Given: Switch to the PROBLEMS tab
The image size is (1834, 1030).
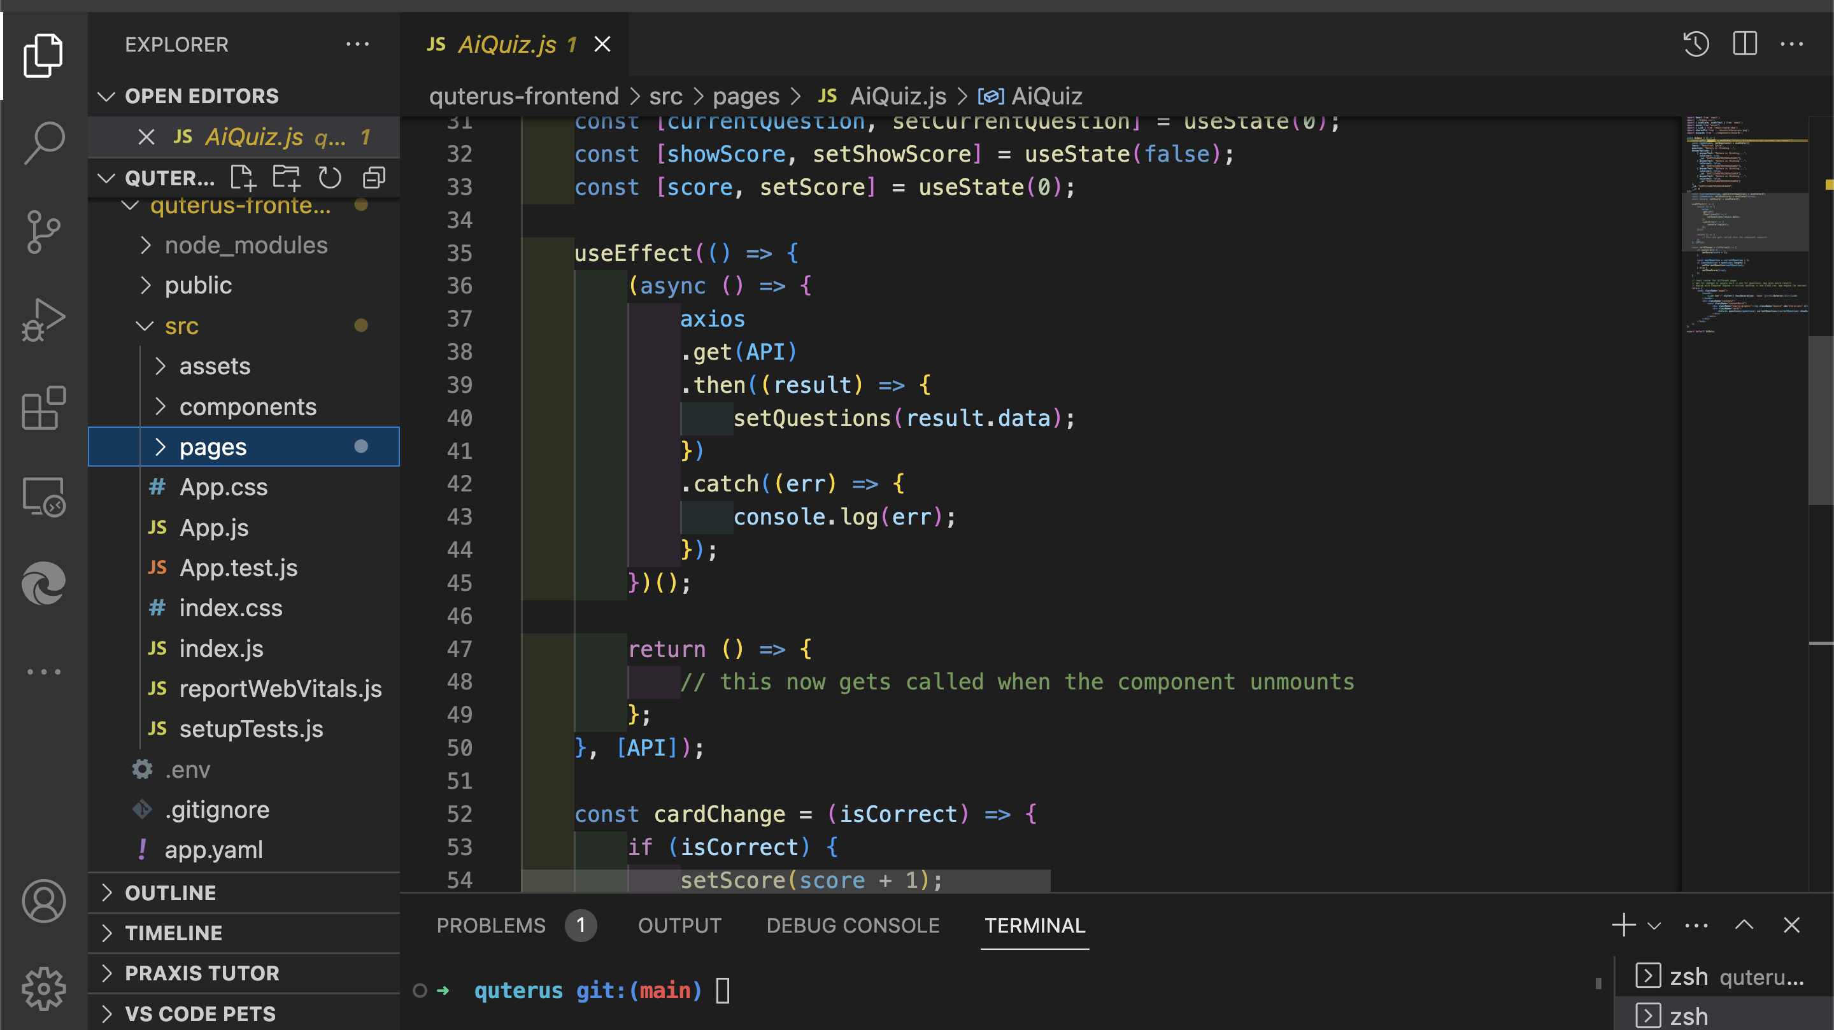Looking at the screenshot, I should [490, 926].
